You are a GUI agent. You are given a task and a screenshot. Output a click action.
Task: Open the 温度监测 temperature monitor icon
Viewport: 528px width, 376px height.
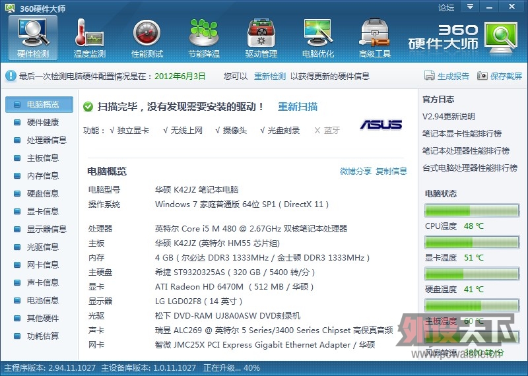click(90, 36)
